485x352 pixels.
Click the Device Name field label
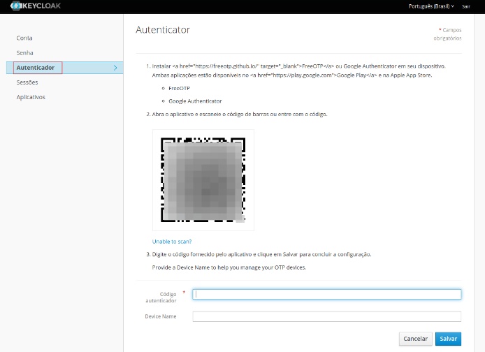(x=161, y=316)
